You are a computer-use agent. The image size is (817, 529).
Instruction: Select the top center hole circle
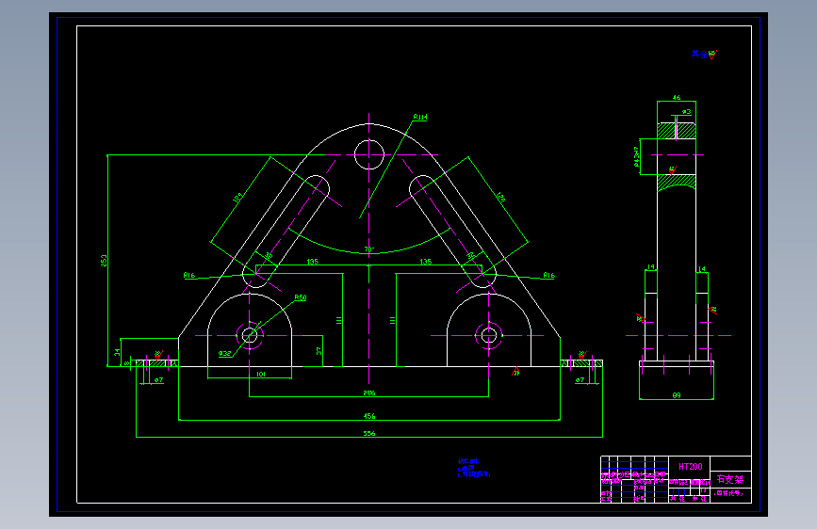[368, 154]
